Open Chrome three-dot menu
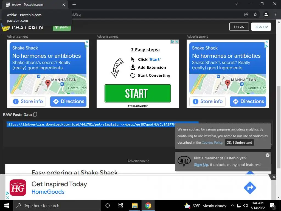This screenshot has height=211, width=281. click(x=275, y=15)
